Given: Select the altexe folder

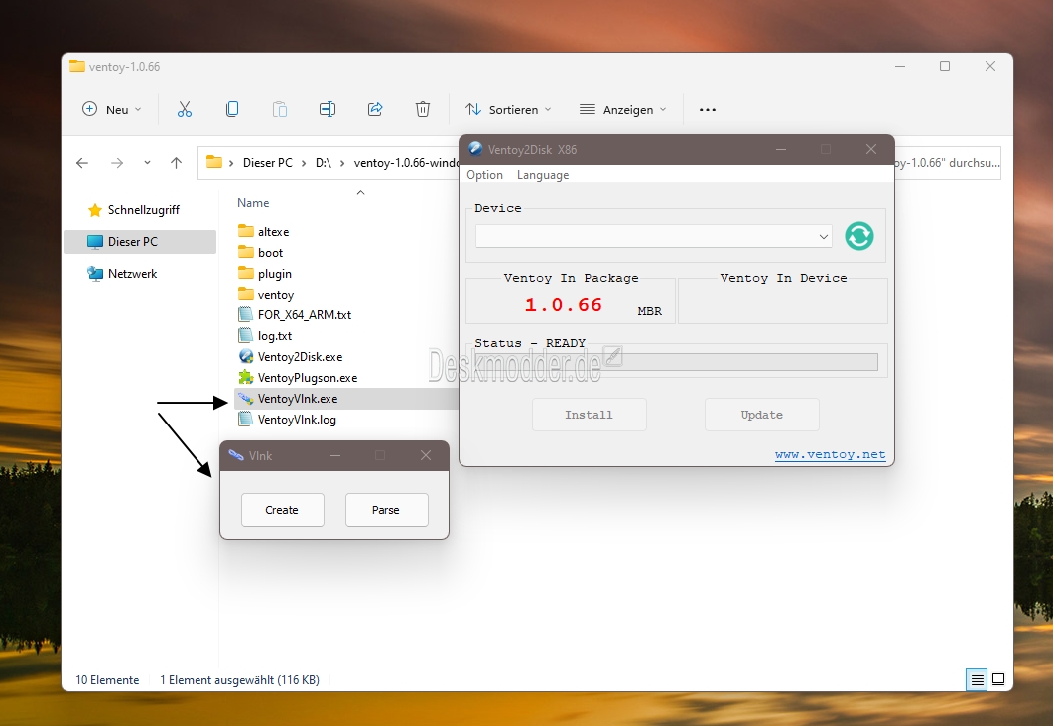Looking at the screenshot, I should point(273,231).
